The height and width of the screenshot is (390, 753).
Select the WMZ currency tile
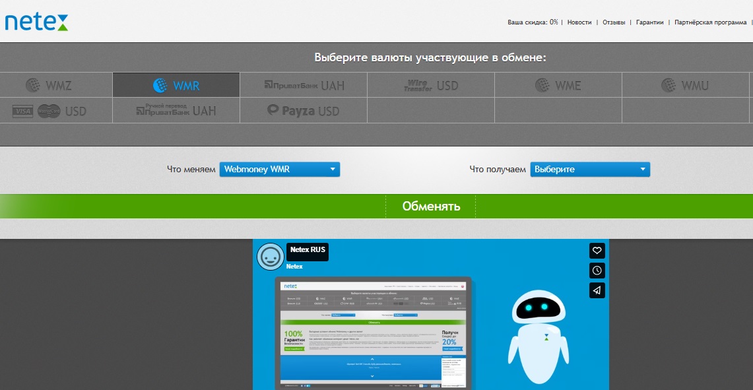click(x=48, y=86)
